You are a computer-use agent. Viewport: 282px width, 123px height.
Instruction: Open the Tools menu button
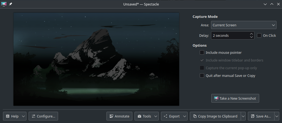pyautogui.click(x=147, y=116)
